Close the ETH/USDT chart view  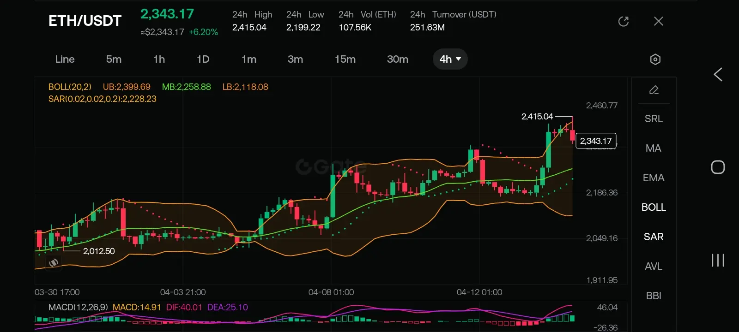[x=659, y=21]
